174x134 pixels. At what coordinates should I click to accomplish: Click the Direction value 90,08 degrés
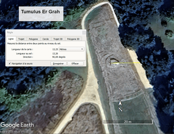[x=59, y=57]
